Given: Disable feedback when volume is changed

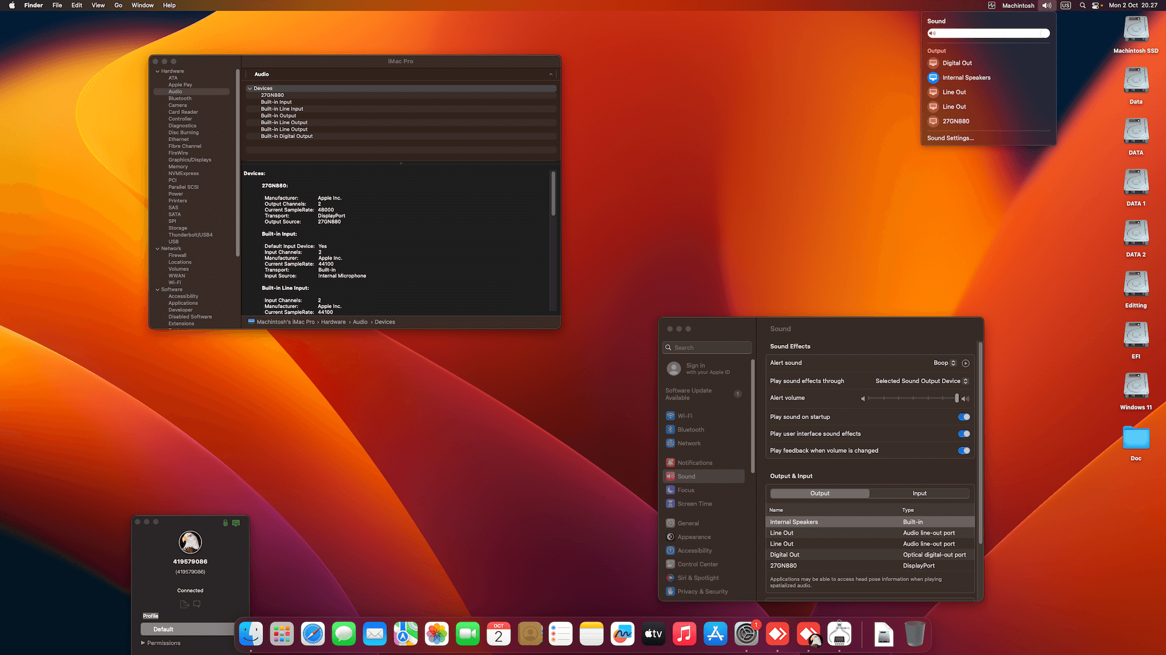Looking at the screenshot, I should [963, 451].
